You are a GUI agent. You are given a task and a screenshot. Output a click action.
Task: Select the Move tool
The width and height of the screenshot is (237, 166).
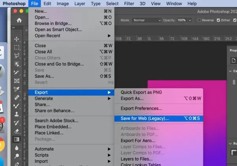[x=17, y=39]
